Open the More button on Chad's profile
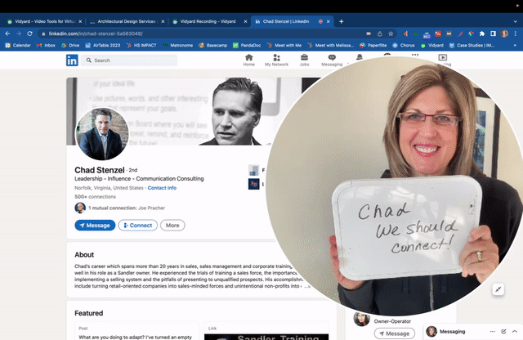The height and width of the screenshot is (340, 523). tap(172, 226)
